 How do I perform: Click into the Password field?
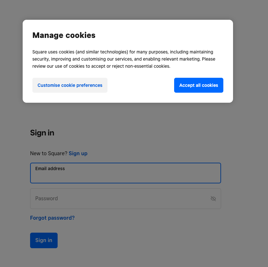pyautogui.click(x=120, y=199)
